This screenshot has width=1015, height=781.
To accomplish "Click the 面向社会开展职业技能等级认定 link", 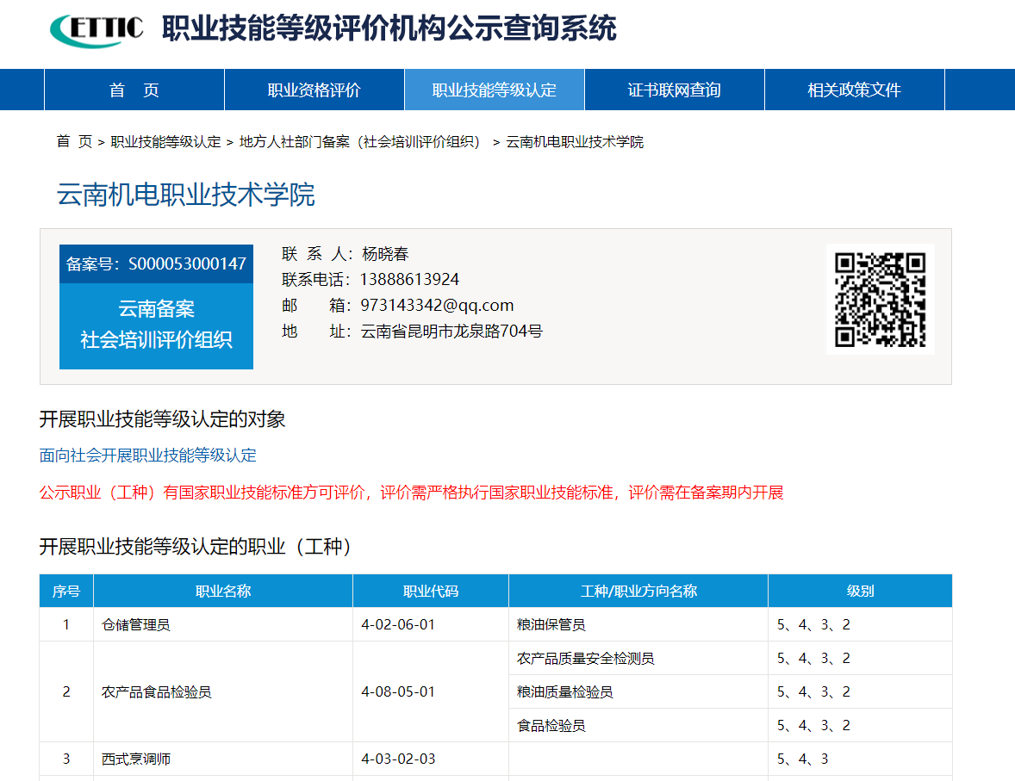I will pyautogui.click(x=147, y=455).
